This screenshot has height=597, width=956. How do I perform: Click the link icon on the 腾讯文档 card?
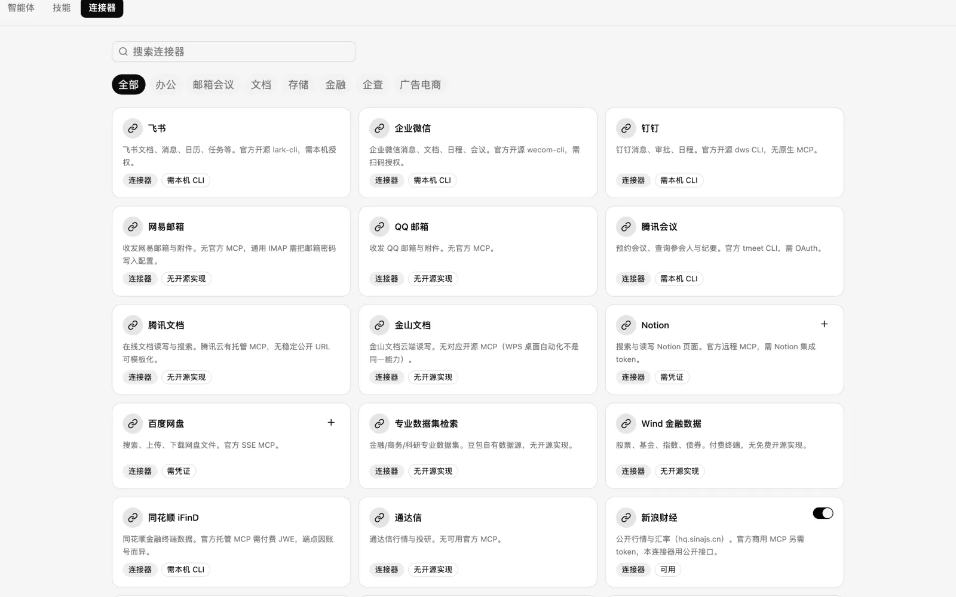(x=133, y=325)
